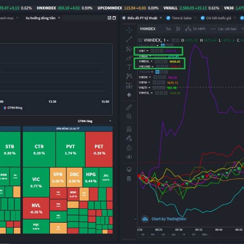Toggle visibility of the VNENE series
The image size is (244, 244).
[155, 77]
